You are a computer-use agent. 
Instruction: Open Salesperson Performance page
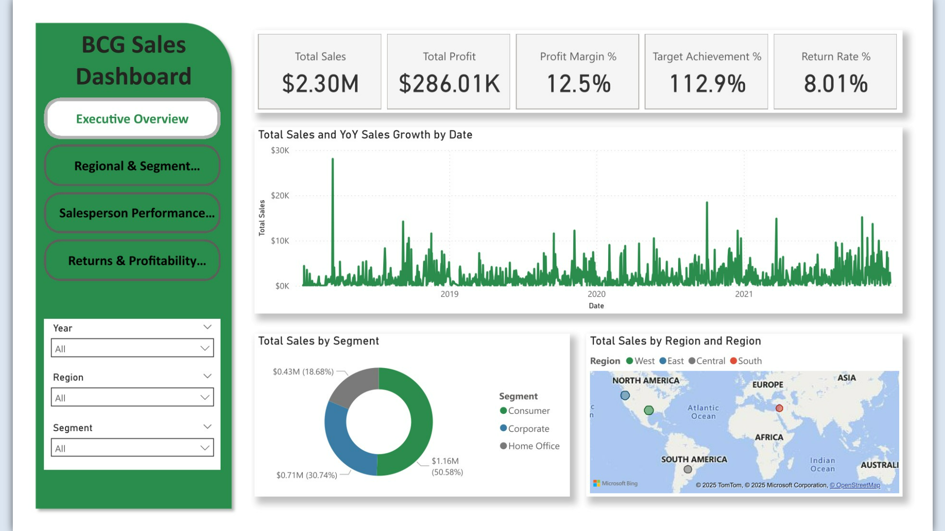[x=132, y=213]
